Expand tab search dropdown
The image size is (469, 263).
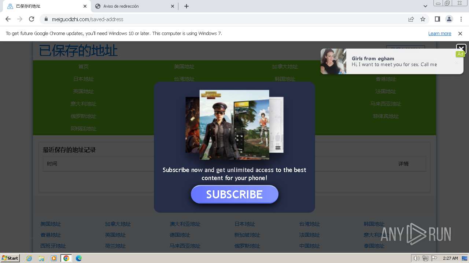point(425,6)
